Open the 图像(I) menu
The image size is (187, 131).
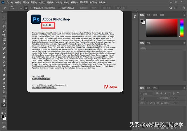tap(26, 2)
